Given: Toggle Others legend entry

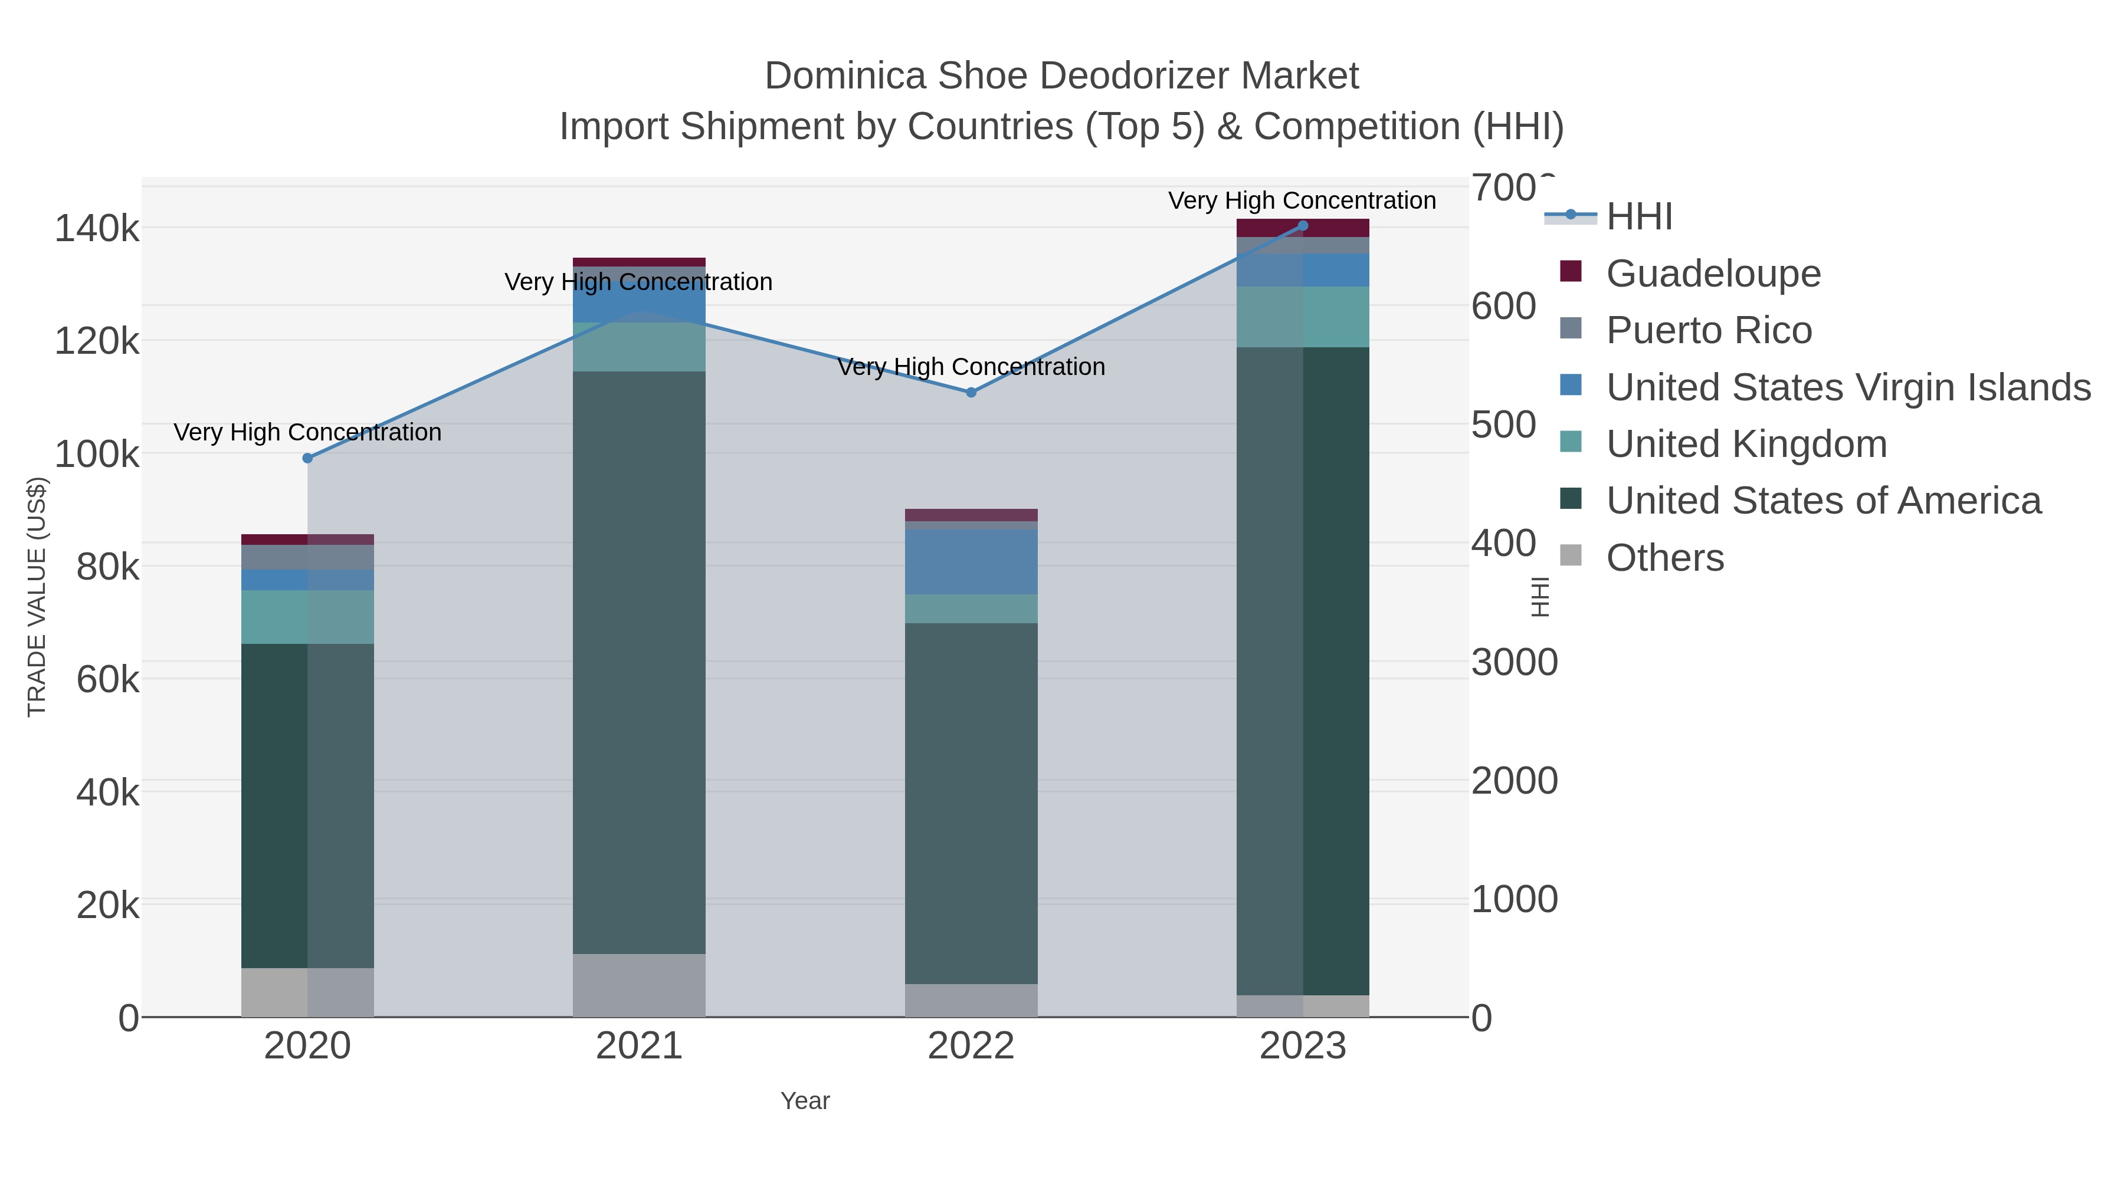Looking at the screenshot, I should point(1643,558).
